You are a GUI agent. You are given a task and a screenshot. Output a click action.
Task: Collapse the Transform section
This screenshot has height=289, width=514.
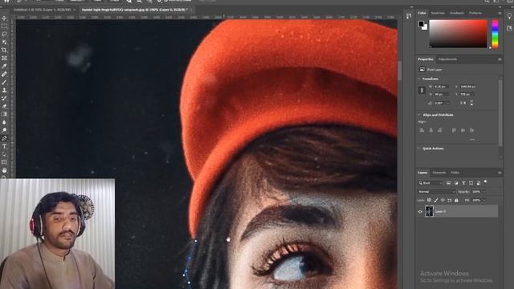click(x=419, y=79)
